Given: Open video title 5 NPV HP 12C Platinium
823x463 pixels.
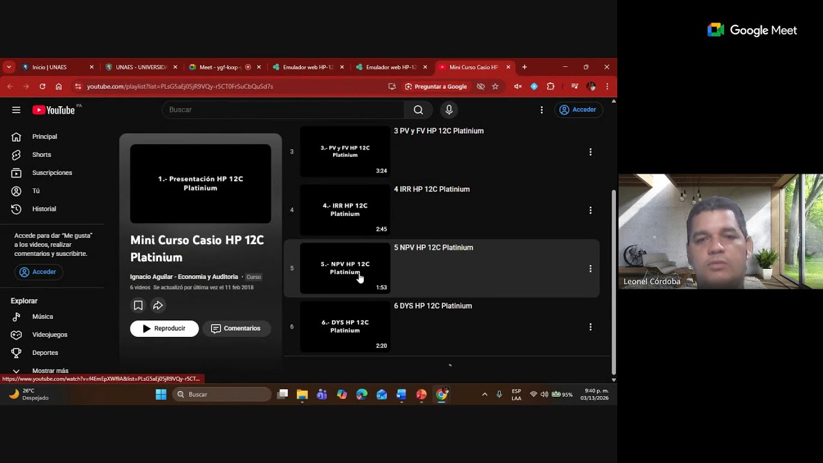Looking at the screenshot, I should (433, 248).
